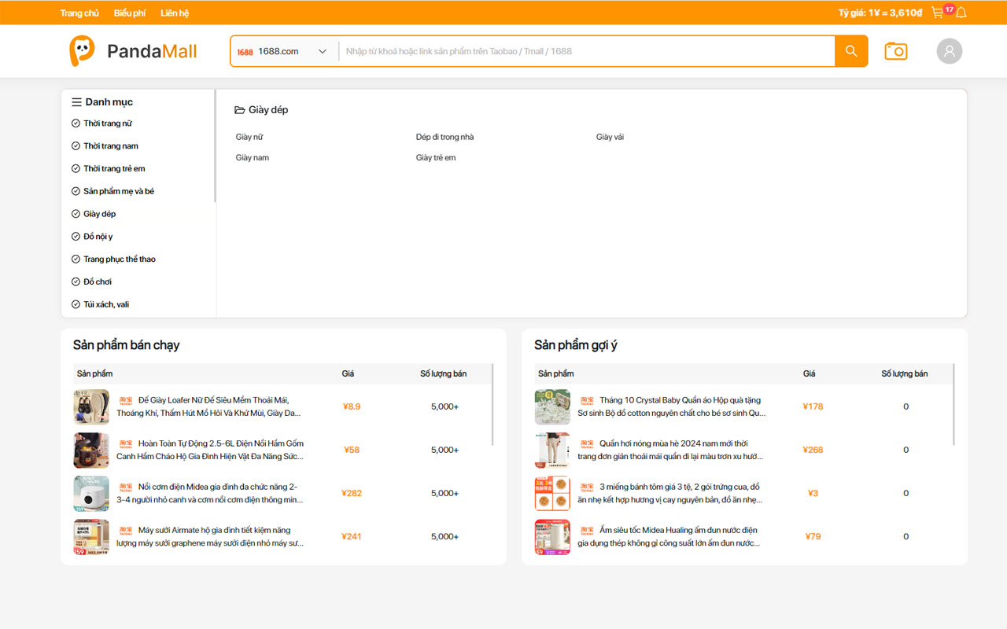Viewport: 1007px width, 629px height.
Task: Click the suggested products list scrollbar
Action: (x=954, y=404)
